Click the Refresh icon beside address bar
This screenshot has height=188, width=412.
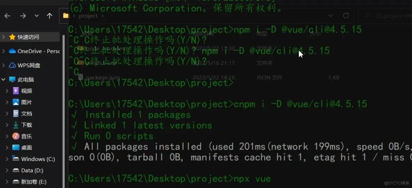[346, 16]
